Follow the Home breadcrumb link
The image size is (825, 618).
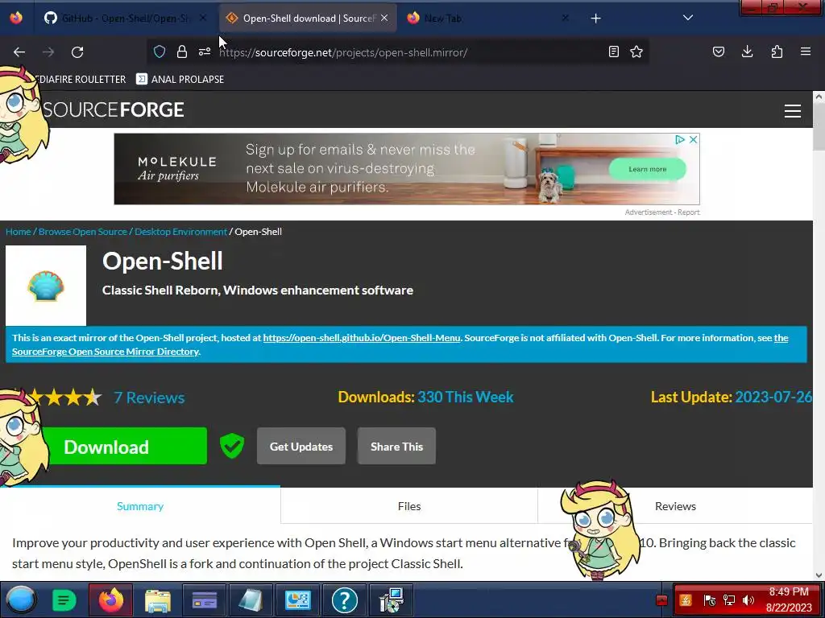click(19, 231)
